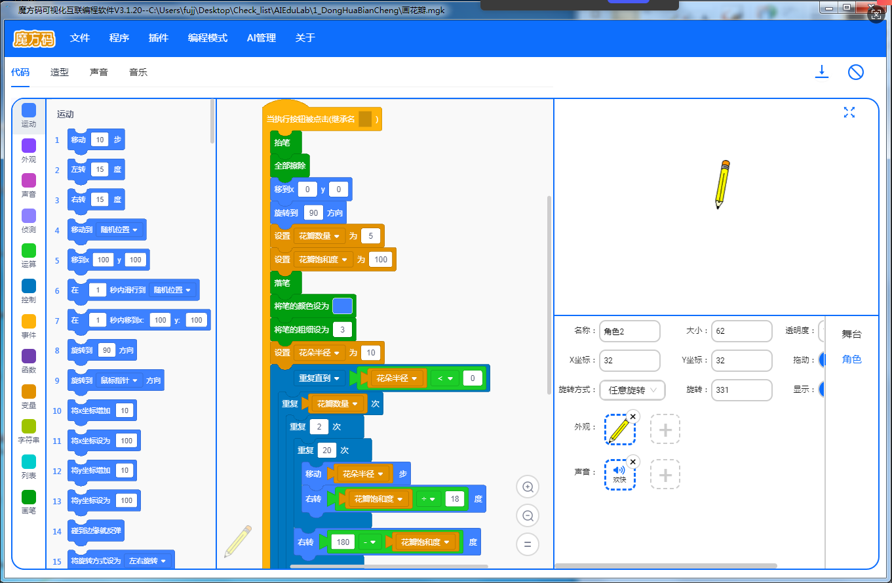Add a new costume with plus box
Viewport: 892px width, 583px height.
(665, 430)
